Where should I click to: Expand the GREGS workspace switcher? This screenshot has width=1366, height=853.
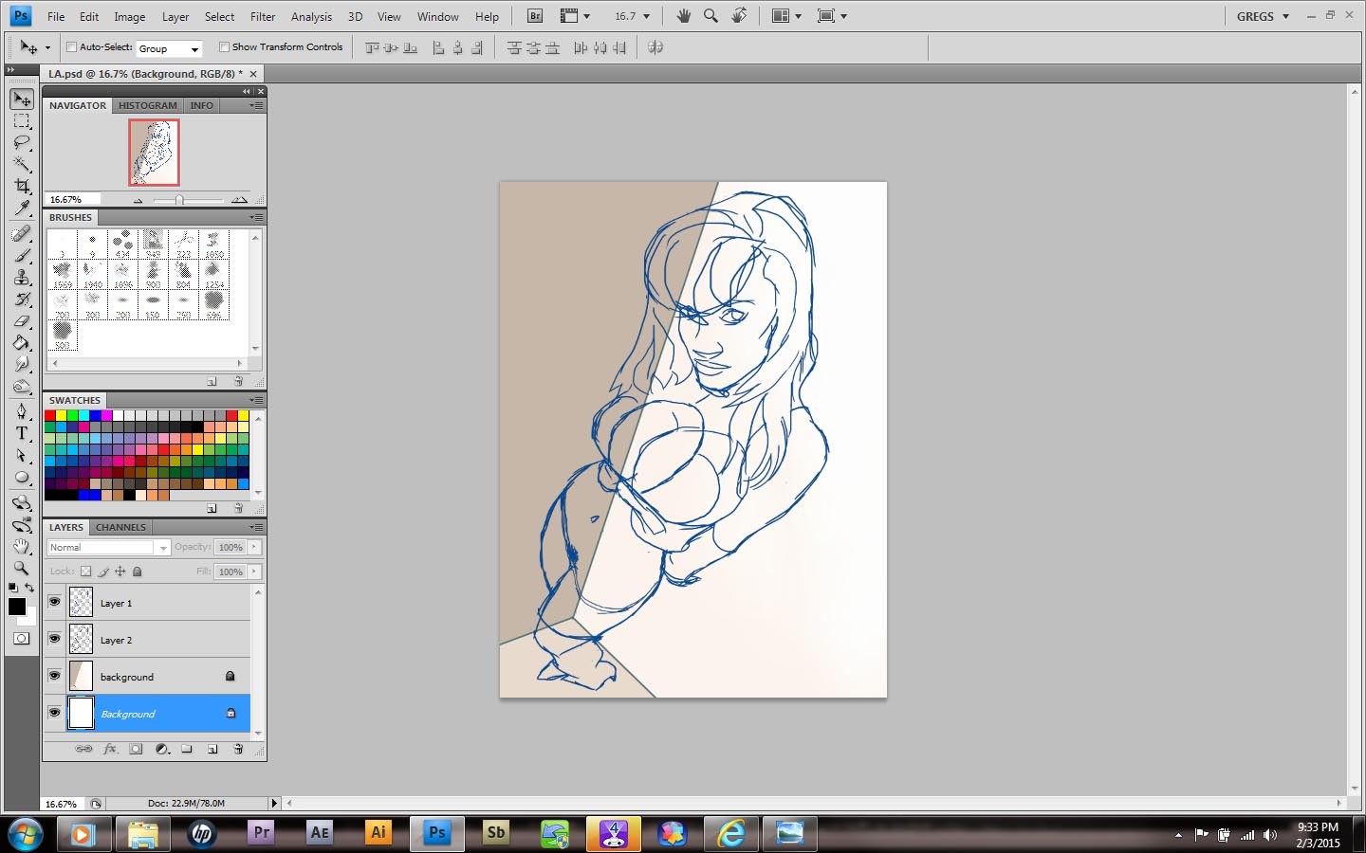(x=1263, y=16)
